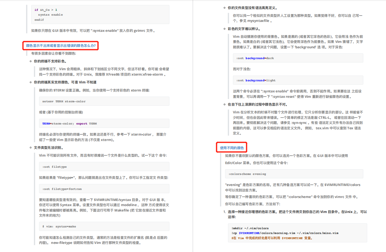Click the orange comment "#在 Vim 中完成的好处..."
386x252 pixels.
272,238
